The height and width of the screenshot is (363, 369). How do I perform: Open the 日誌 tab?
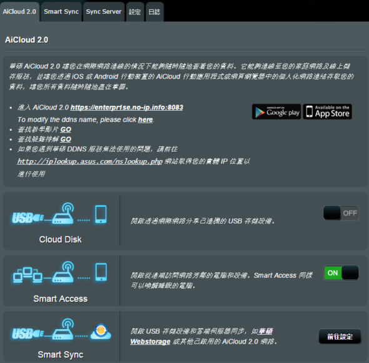154,12
